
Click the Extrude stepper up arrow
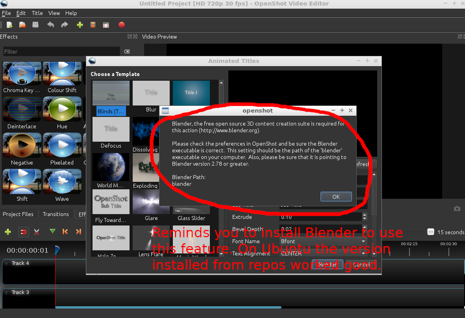[365, 215]
